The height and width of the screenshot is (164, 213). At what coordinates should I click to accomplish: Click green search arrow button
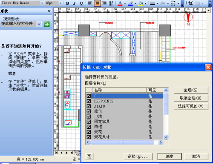[x=47, y=24]
